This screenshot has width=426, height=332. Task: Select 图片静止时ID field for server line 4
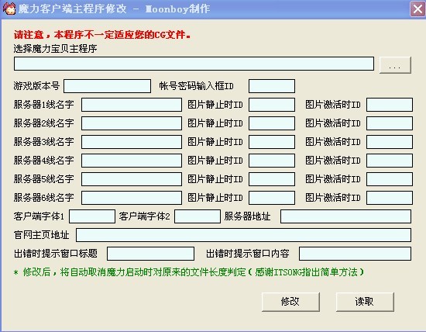pyautogui.click(x=272, y=161)
